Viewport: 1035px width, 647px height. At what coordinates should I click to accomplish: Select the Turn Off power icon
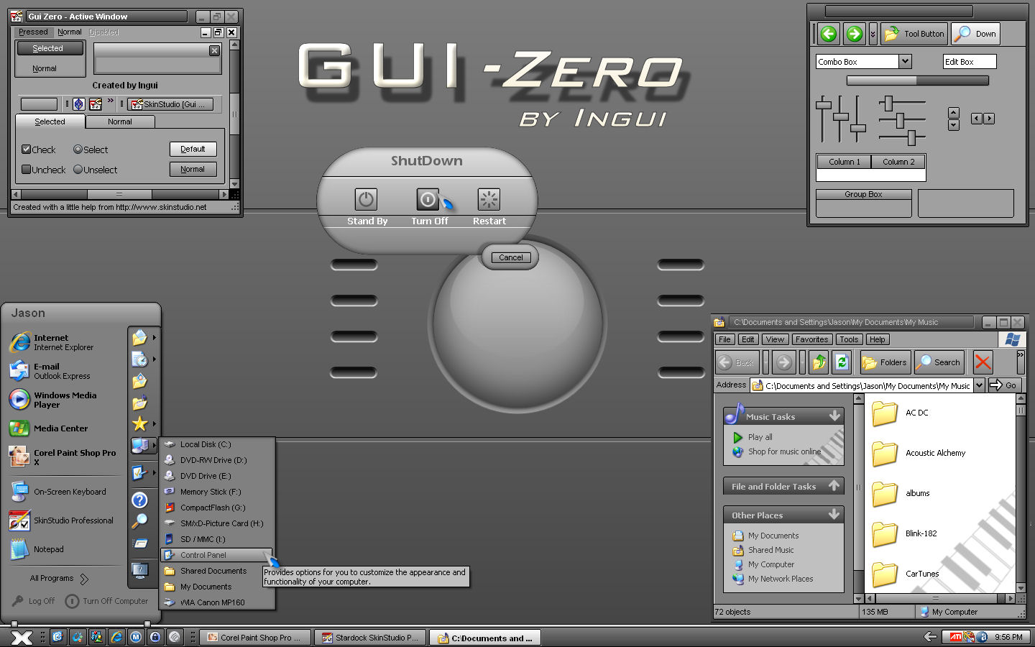click(x=427, y=199)
